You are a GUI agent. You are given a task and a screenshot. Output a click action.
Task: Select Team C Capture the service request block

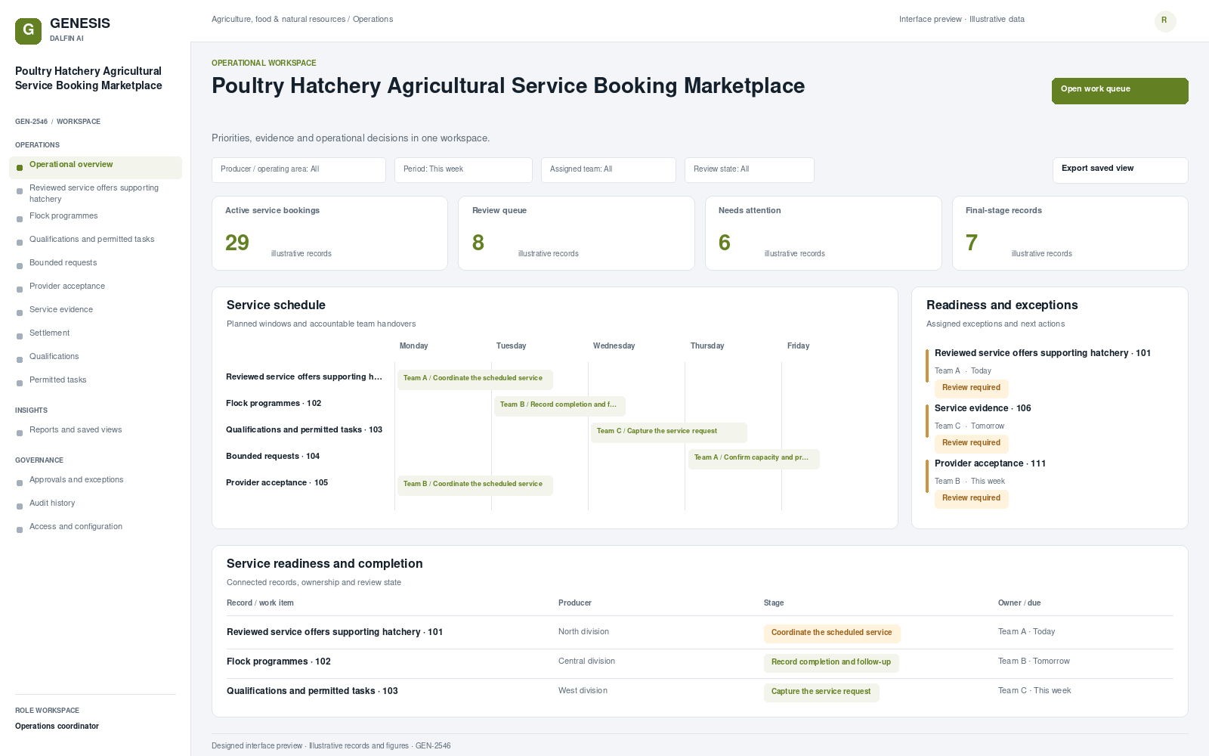tap(669, 432)
